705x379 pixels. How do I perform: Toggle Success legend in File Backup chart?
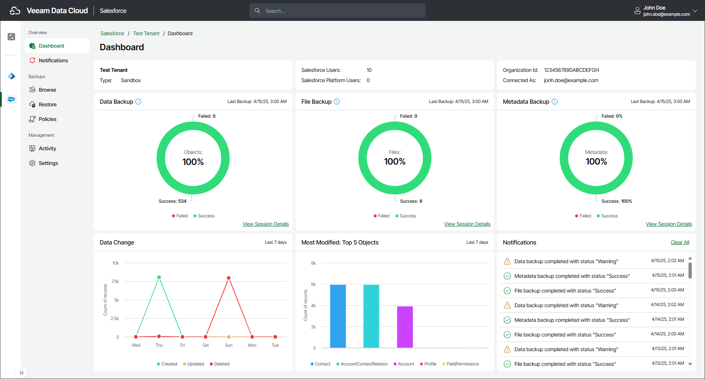[x=406, y=216]
